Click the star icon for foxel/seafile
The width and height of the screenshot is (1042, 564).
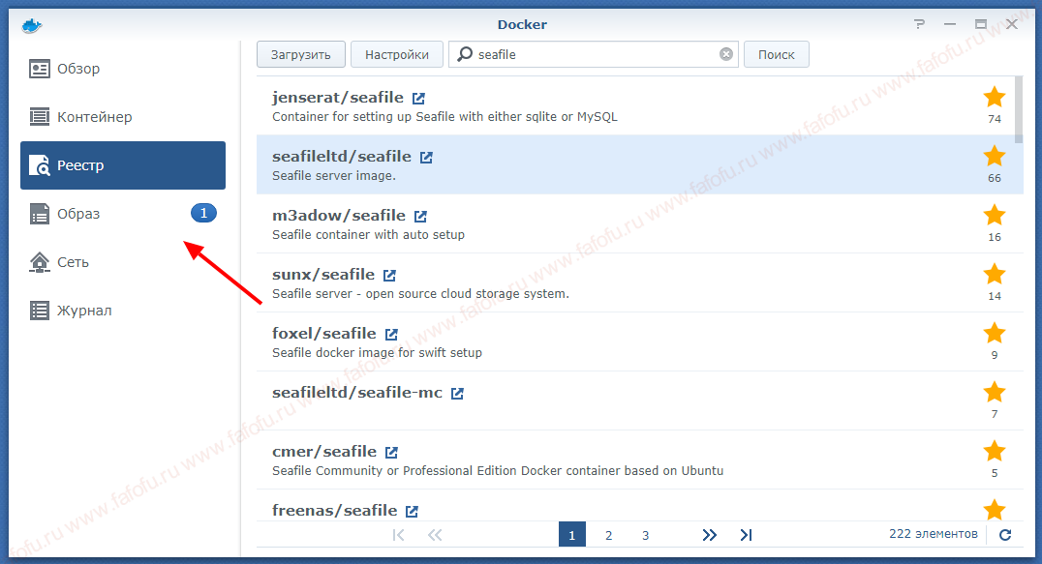point(995,334)
